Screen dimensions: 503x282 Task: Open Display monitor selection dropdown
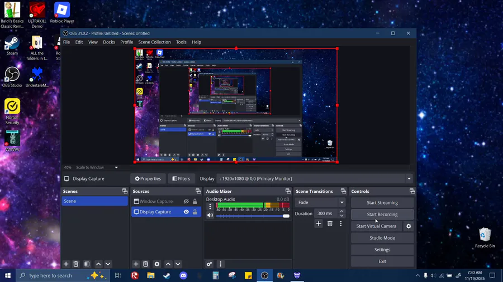pyautogui.click(x=409, y=179)
